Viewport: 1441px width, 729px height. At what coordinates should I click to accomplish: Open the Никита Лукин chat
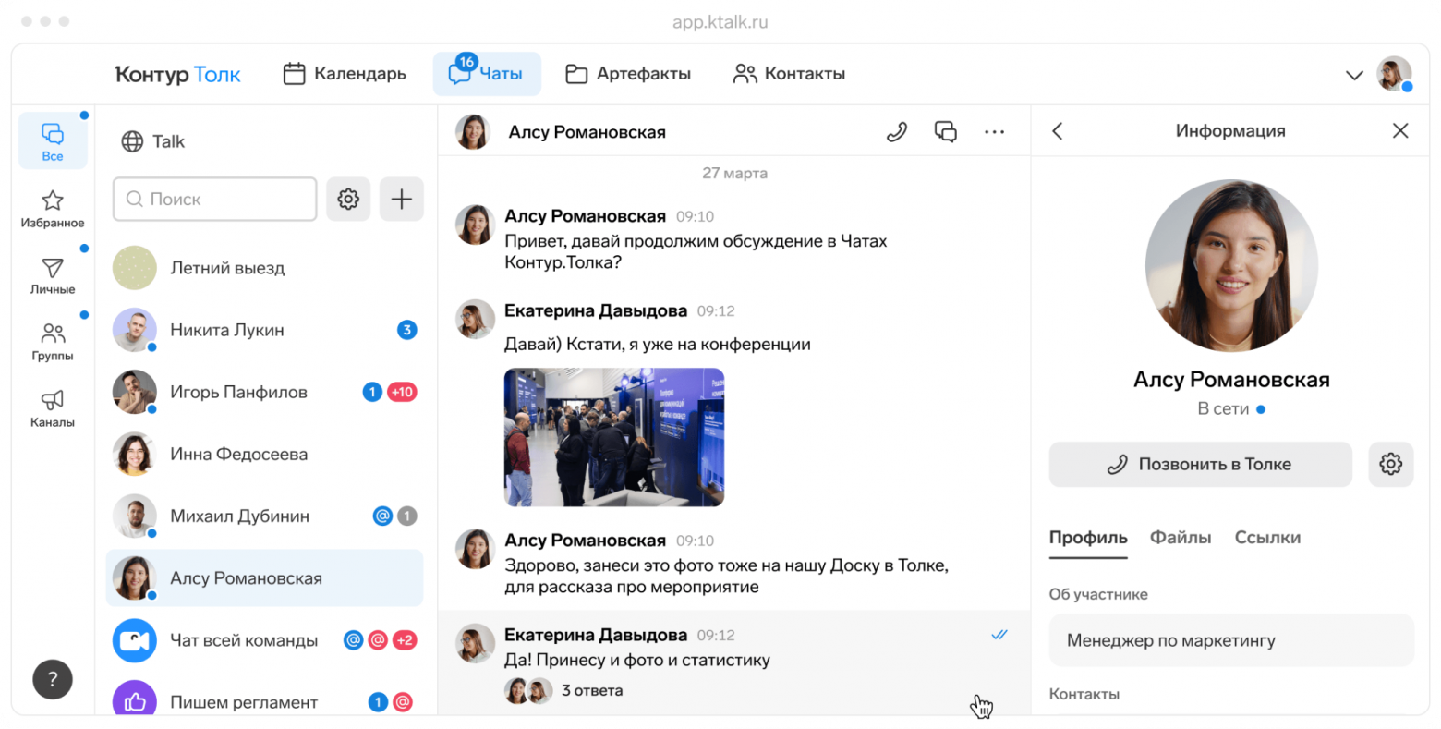[265, 330]
